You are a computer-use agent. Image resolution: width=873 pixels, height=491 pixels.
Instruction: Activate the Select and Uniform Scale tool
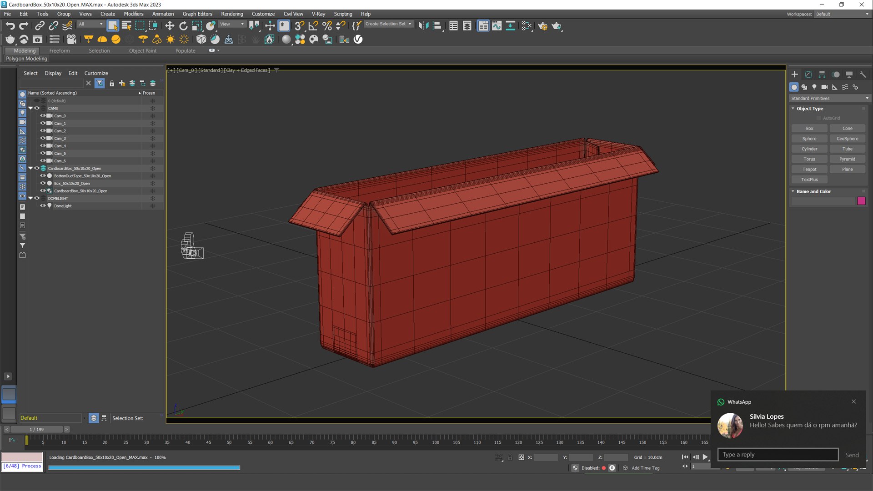pyautogui.click(x=197, y=26)
